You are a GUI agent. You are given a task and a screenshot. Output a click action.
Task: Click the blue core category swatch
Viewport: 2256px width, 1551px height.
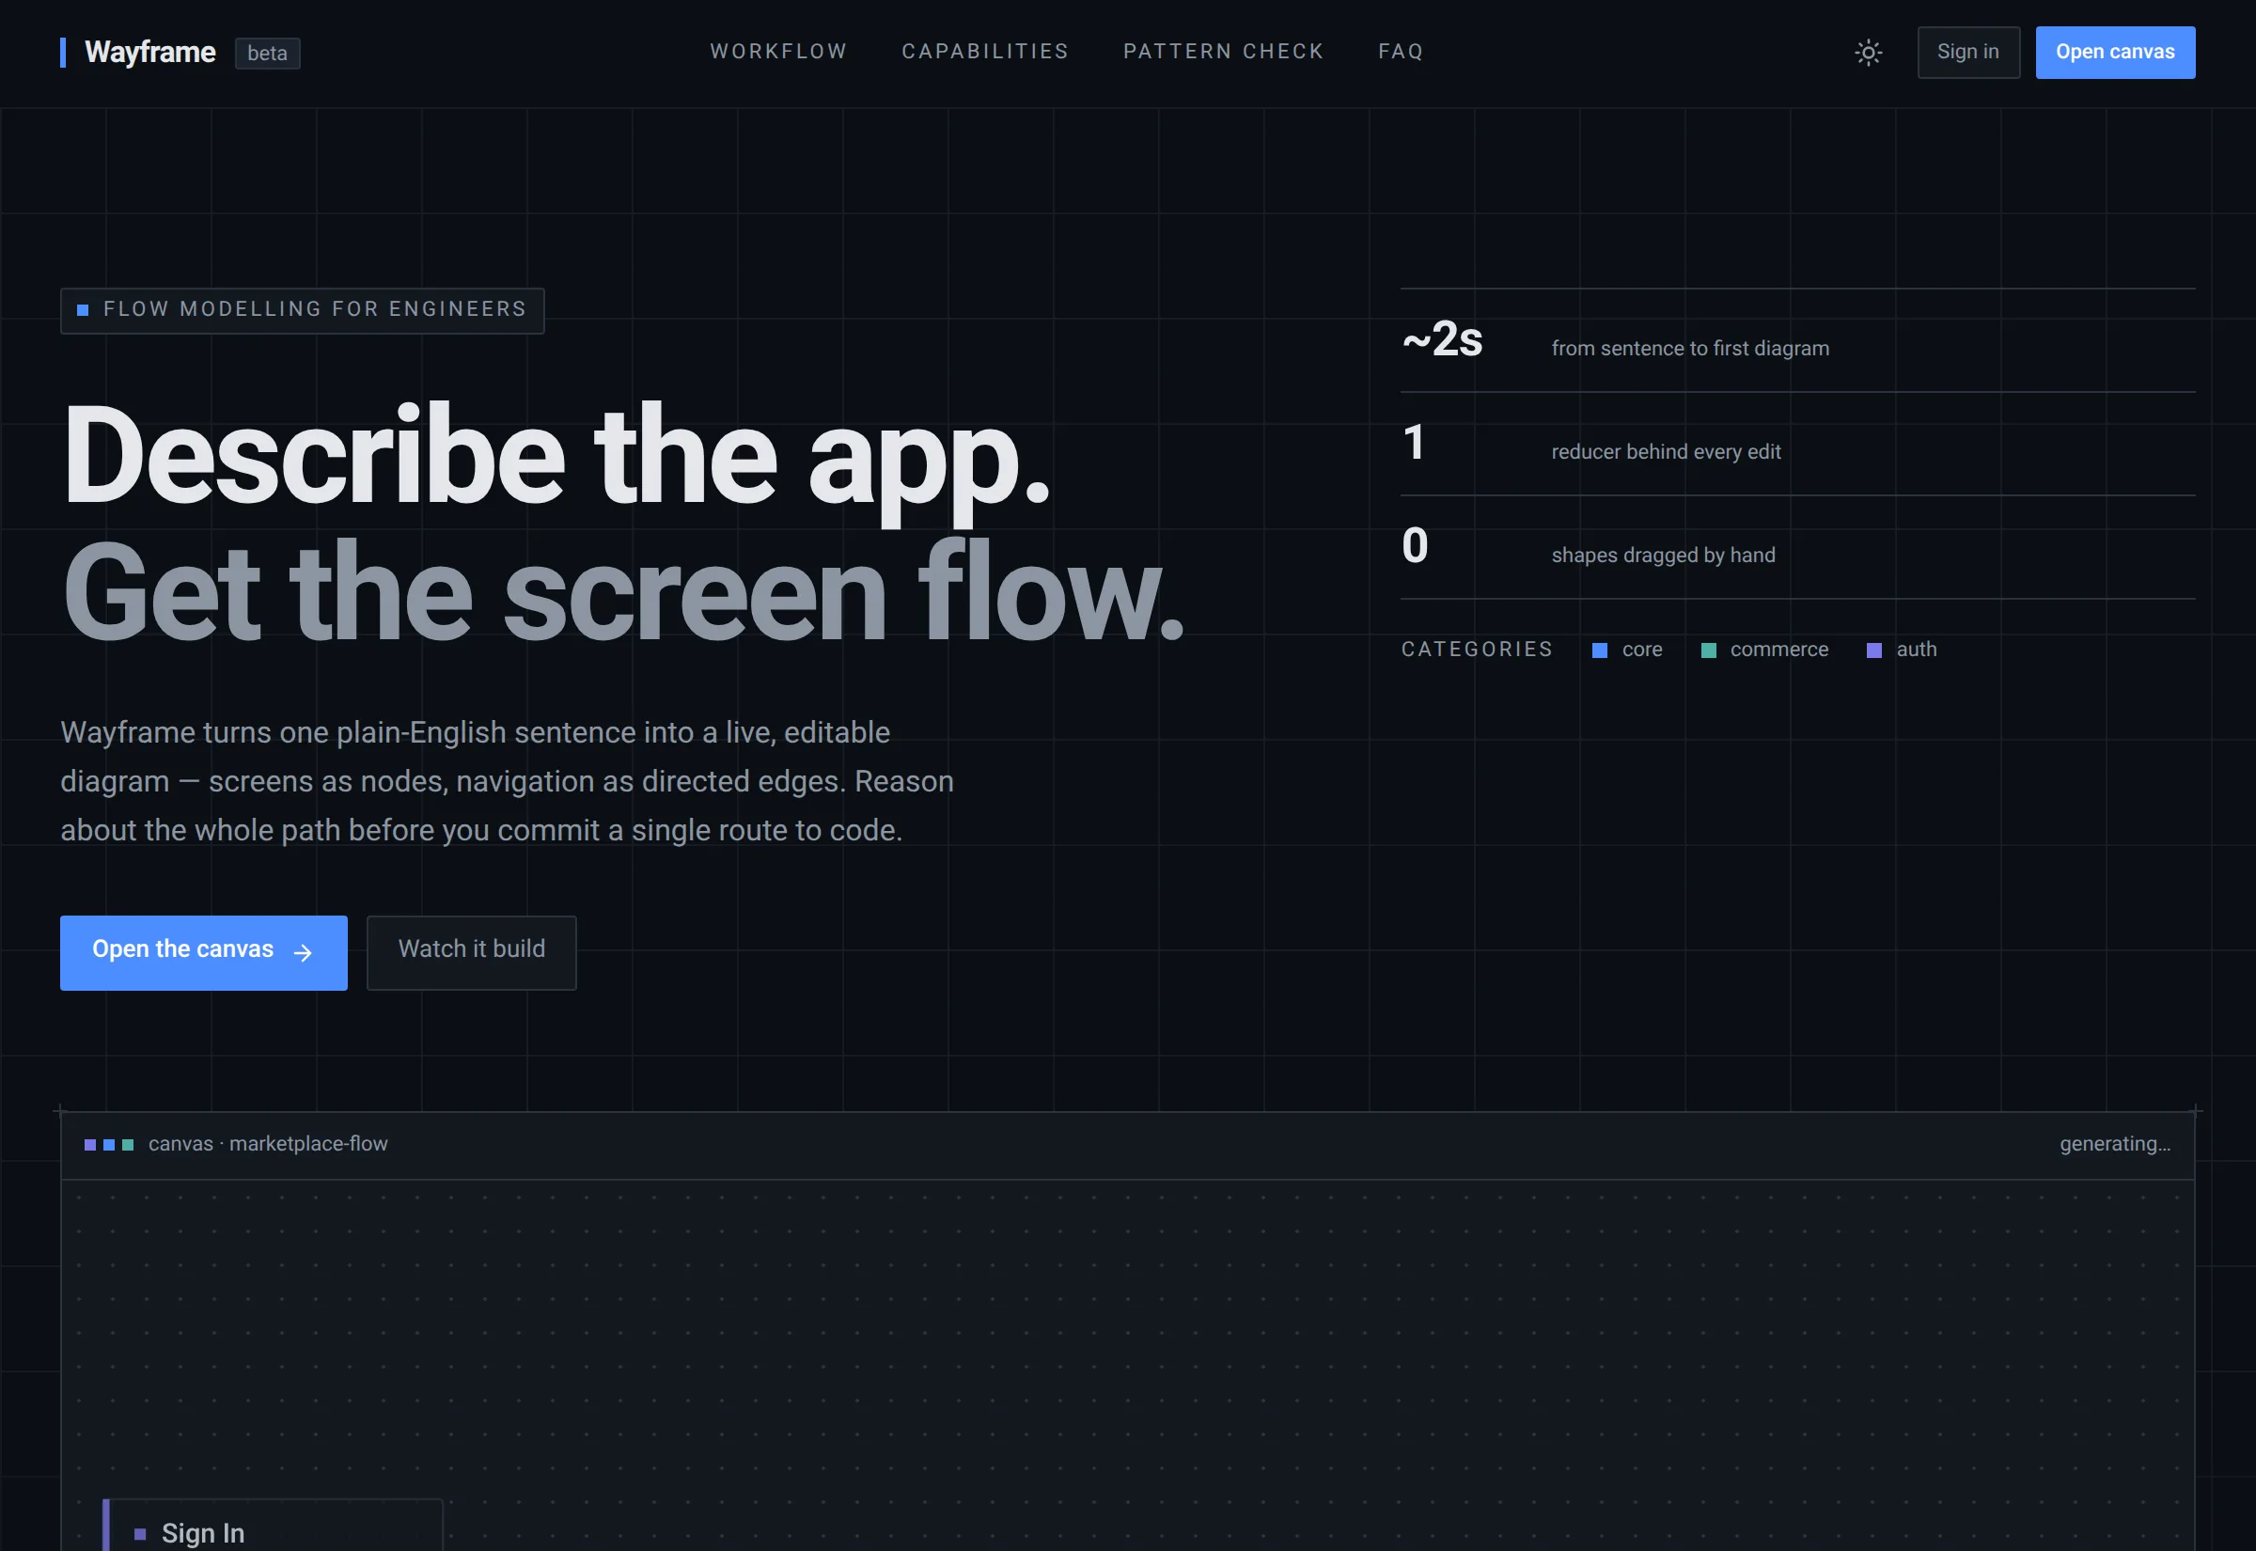[x=1599, y=650]
